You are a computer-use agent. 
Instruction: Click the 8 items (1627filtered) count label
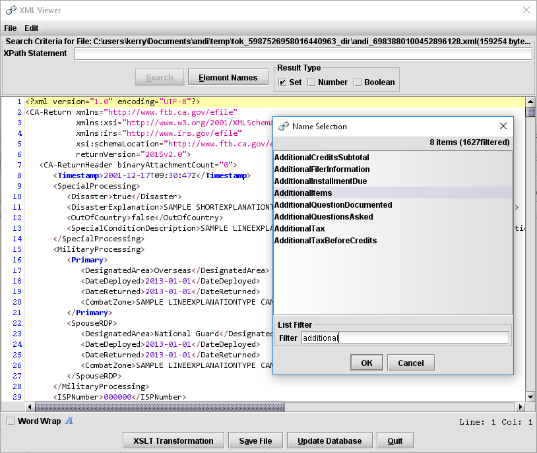coord(470,142)
